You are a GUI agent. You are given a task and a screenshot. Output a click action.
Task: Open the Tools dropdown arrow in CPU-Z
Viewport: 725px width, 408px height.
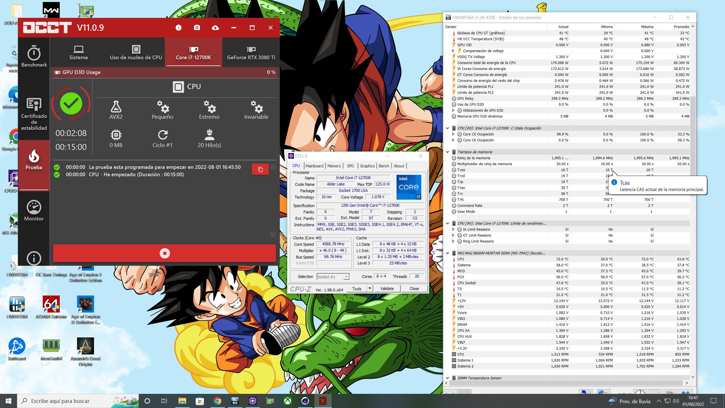point(370,288)
